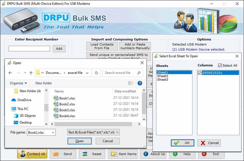The width and height of the screenshot is (244, 161).
Task: Click the Up one level arrow
Action: (x=31, y=73)
